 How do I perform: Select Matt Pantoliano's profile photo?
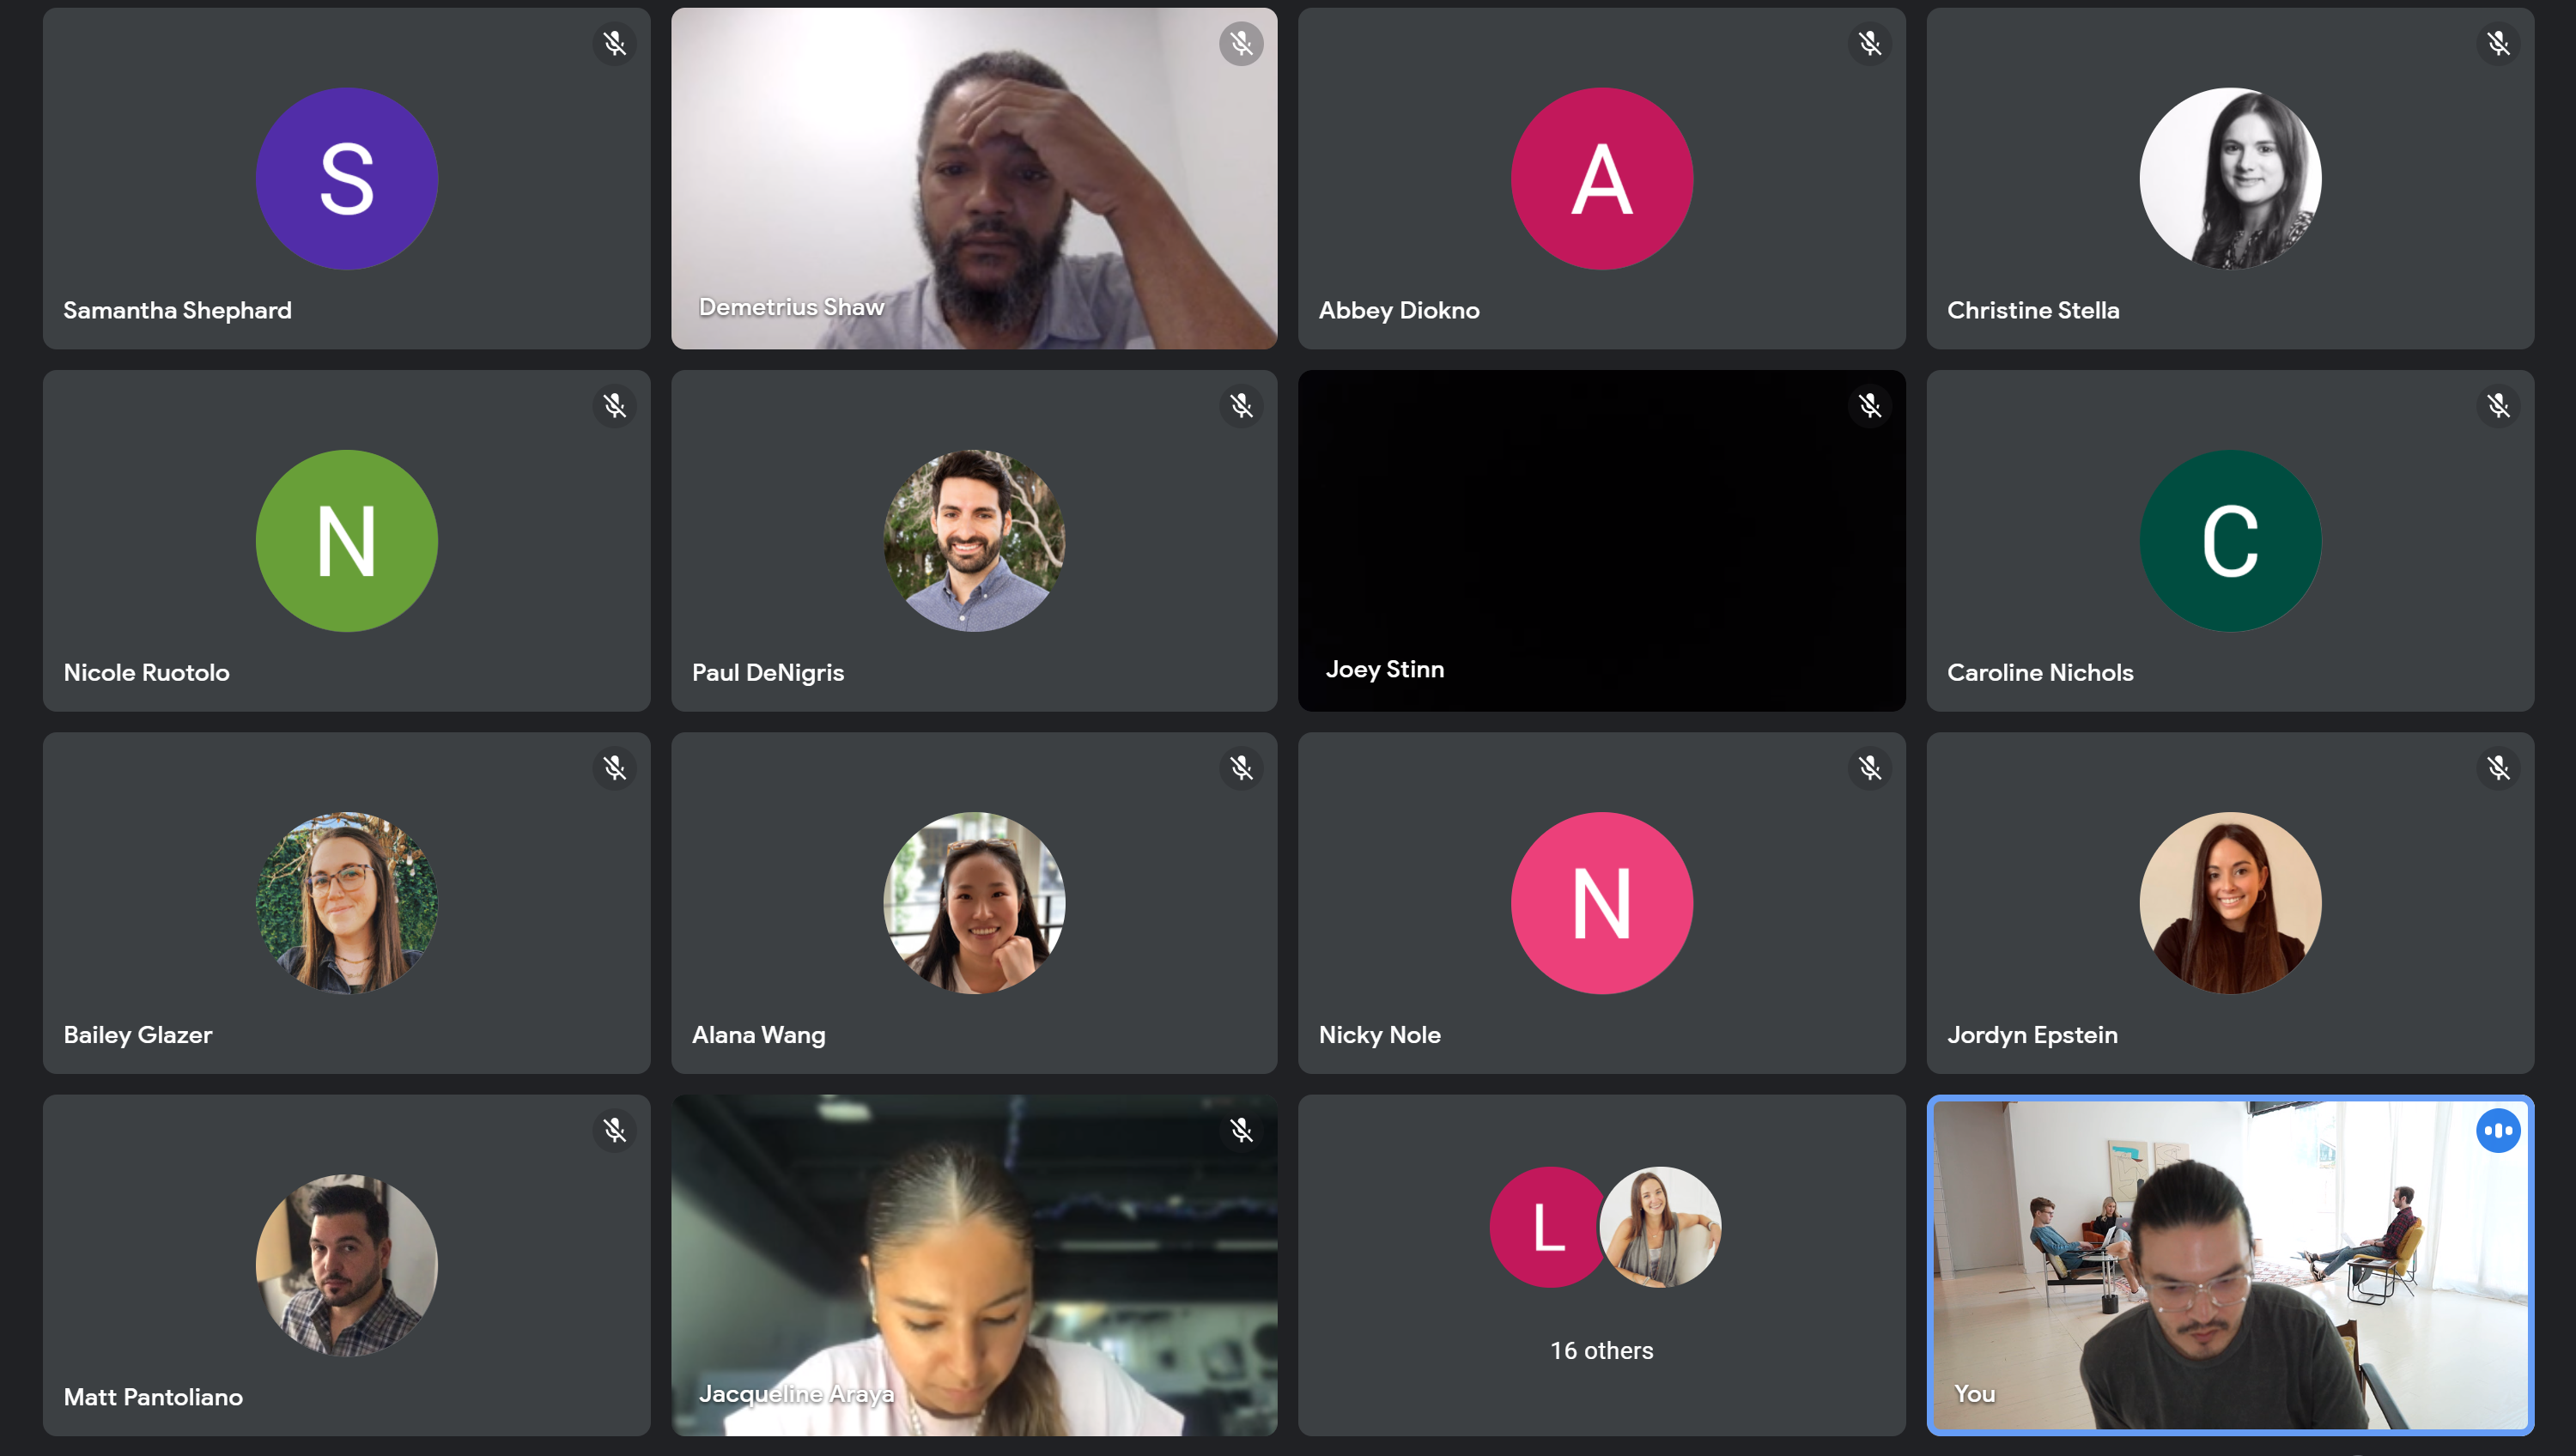346,1265
